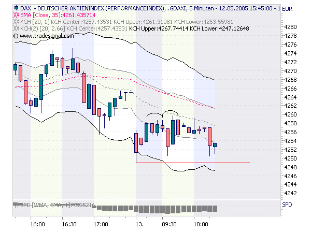The width and height of the screenshot is (311, 233).
Task: Click the 17:00 time axis marker
Action: pos(101,224)
